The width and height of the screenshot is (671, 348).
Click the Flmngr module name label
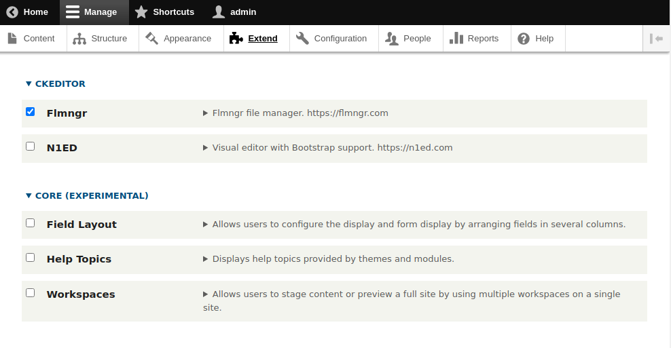click(x=67, y=113)
